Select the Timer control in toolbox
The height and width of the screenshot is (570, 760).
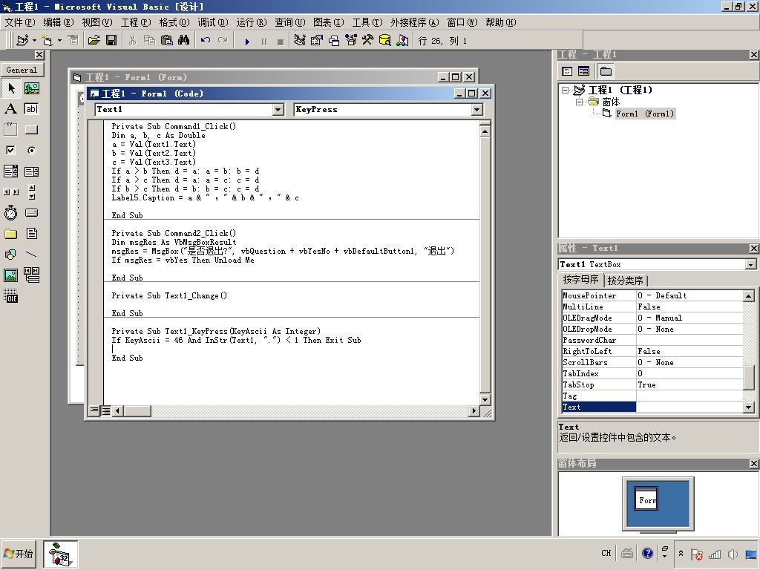tap(10, 213)
